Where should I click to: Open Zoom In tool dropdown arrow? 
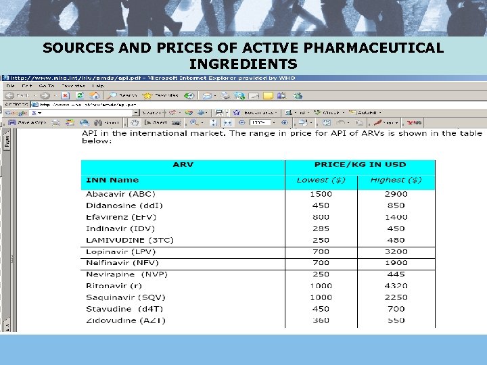coord(202,122)
